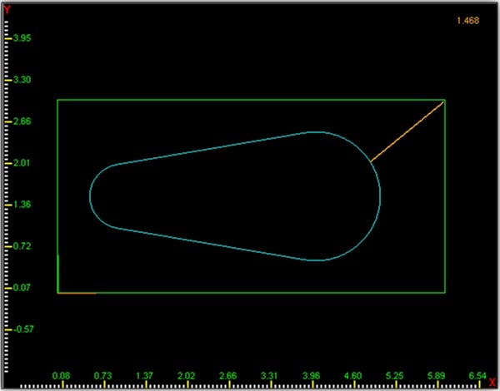Image resolution: width=500 pixels, height=391 pixels.
Task: Click the 0.72 Y-axis tick label
Action: pos(22,246)
